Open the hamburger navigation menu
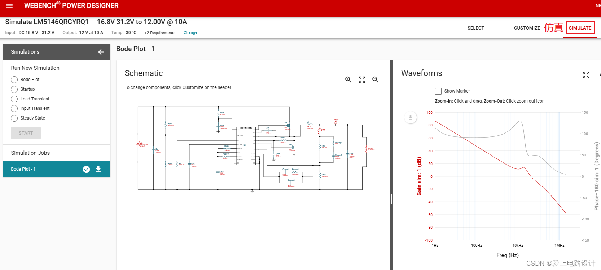This screenshot has height=270, width=601. pos(9,6)
